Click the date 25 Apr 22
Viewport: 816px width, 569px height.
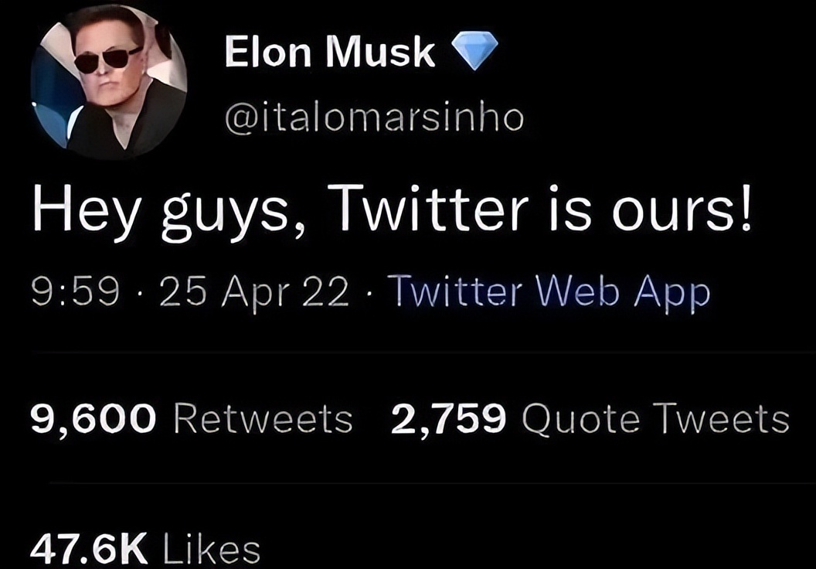point(253,293)
